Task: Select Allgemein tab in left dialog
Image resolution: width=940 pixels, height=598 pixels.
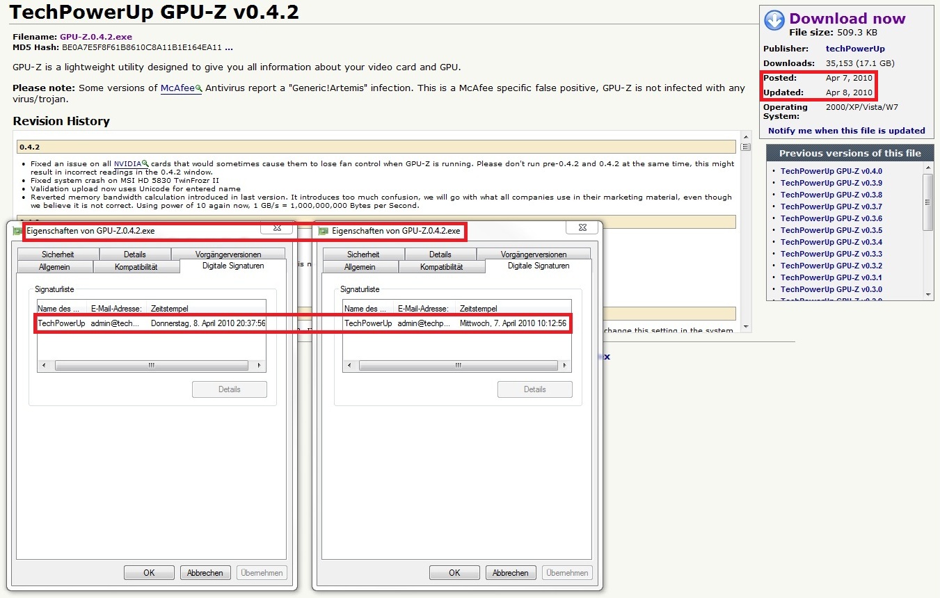Action: click(54, 267)
